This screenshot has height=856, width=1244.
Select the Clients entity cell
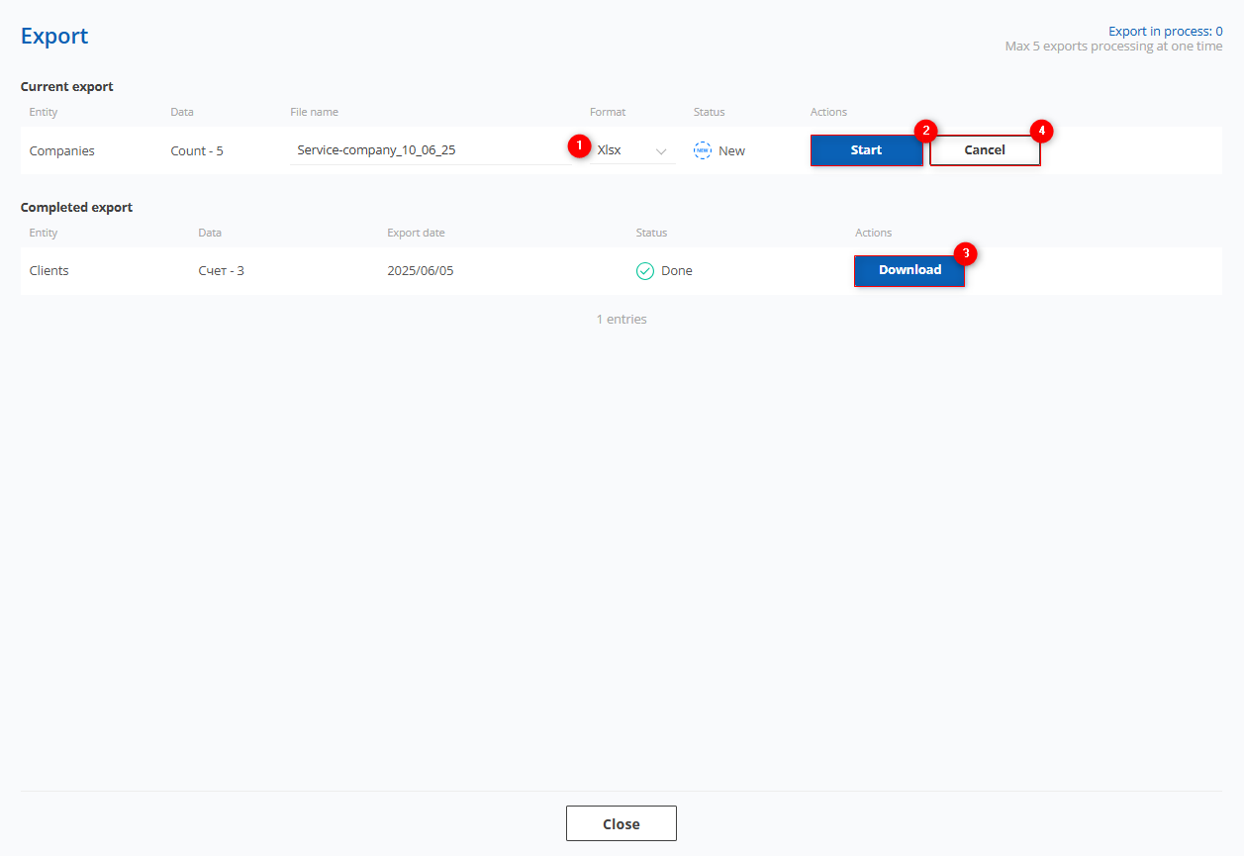[x=48, y=270]
